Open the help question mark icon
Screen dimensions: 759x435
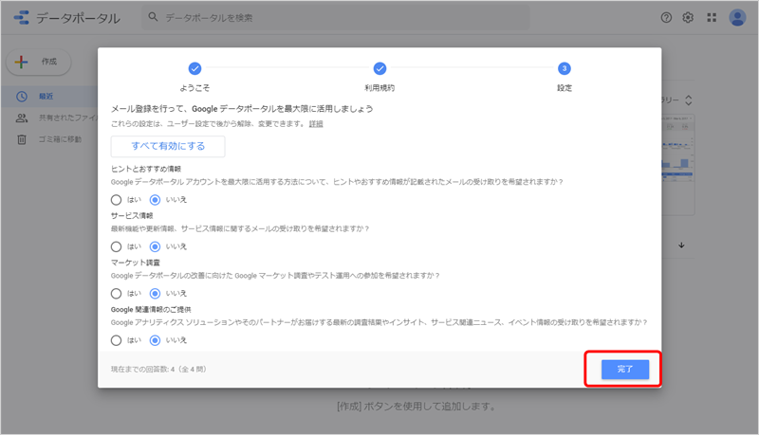[666, 17]
